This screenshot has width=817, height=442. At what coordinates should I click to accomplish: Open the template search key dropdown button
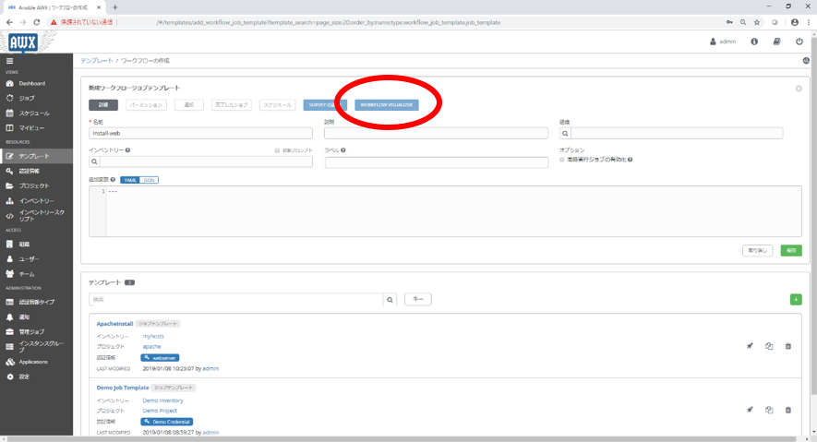pos(417,299)
